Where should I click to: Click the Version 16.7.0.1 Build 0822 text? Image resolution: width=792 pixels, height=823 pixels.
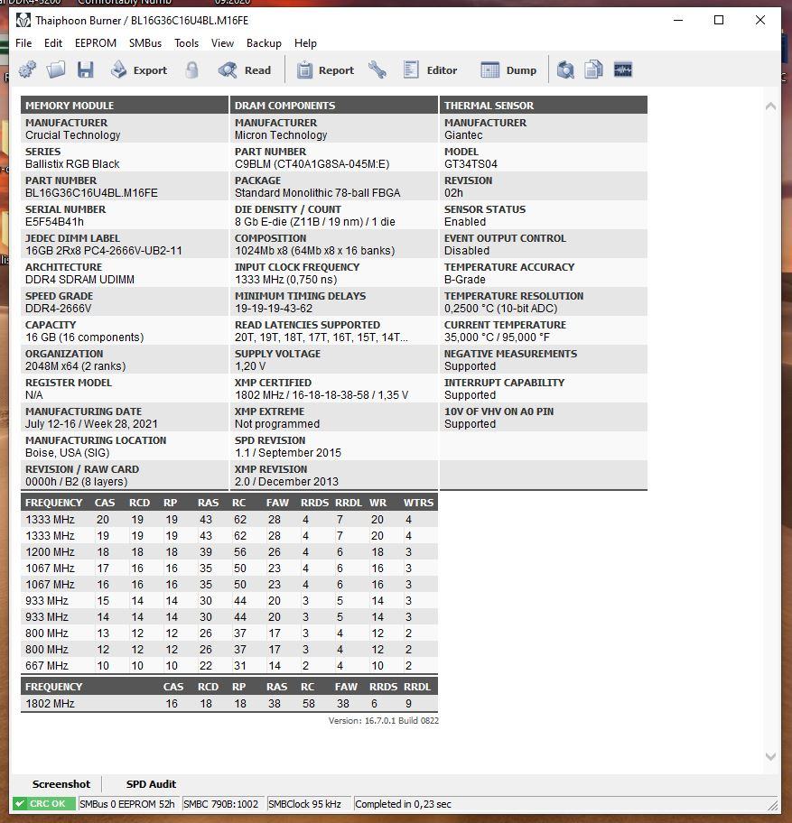coord(384,721)
